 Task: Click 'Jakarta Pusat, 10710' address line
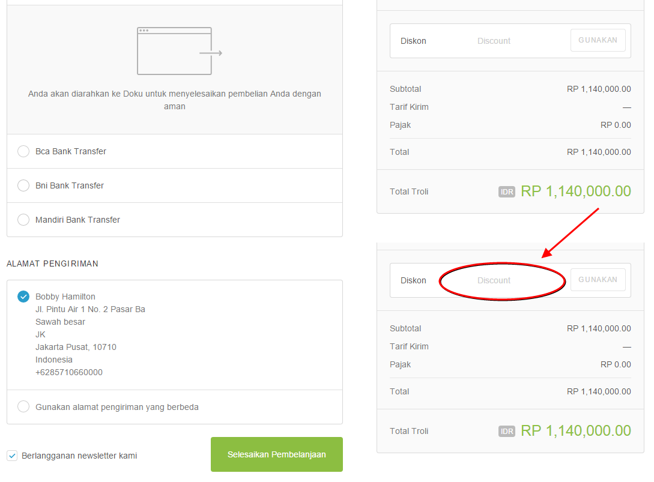pyautogui.click(x=76, y=347)
